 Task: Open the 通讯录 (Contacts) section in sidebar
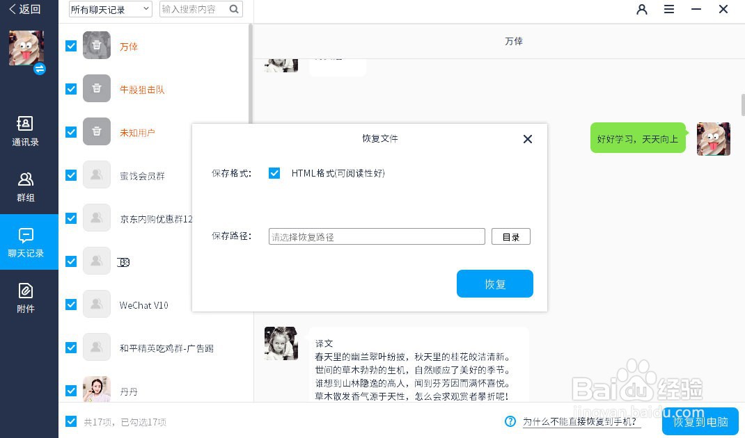click(24, 131)
